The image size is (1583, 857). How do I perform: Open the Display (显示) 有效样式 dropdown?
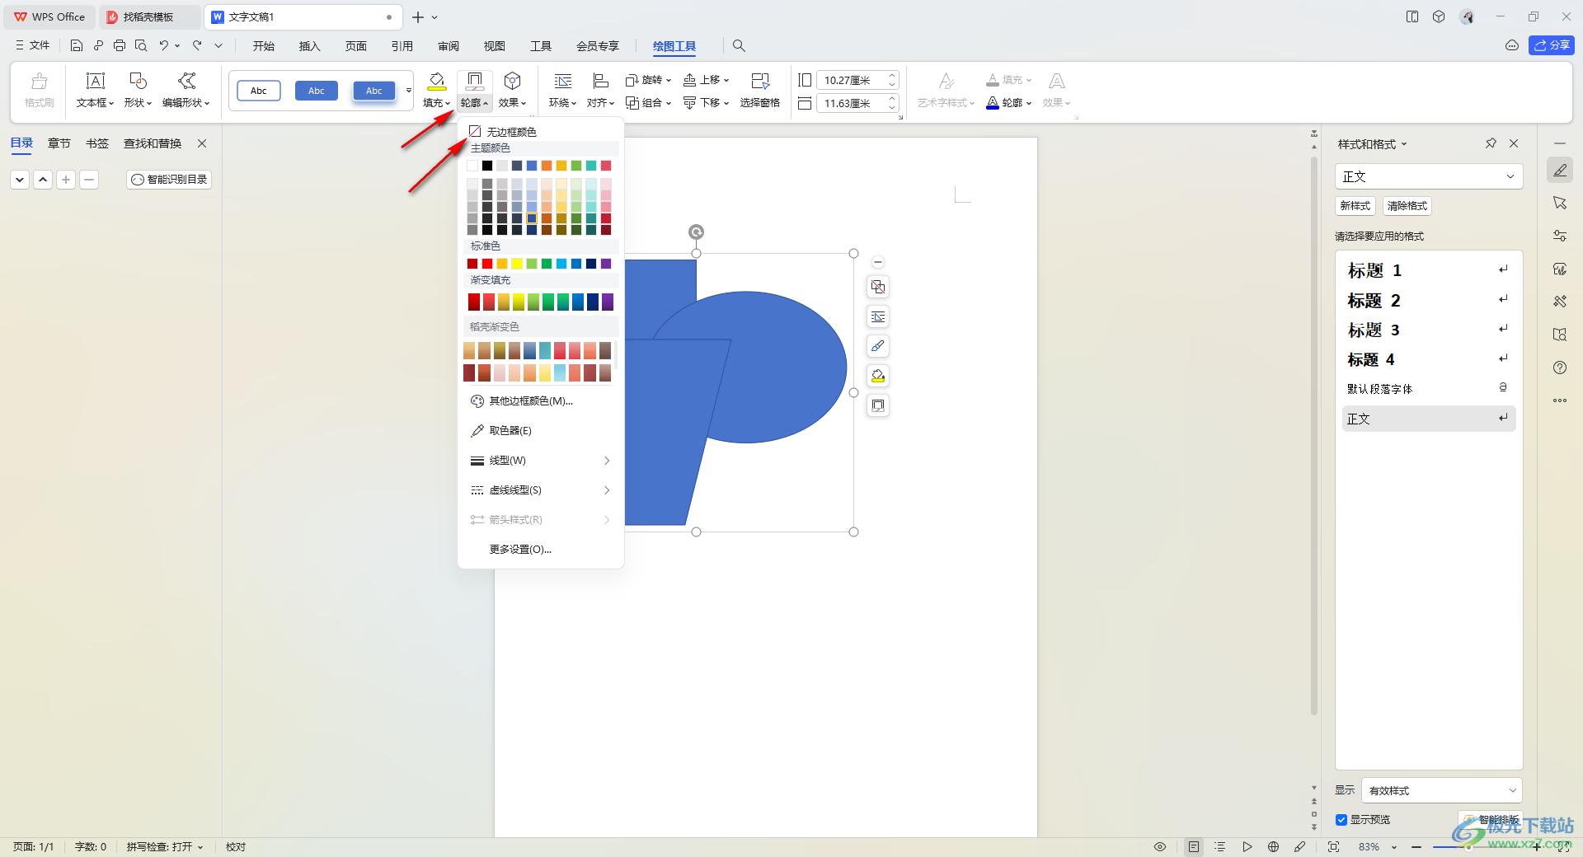tap(1441, 790)
